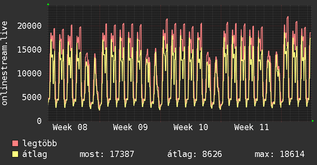Click the 0 y-axis tick label
The image size is (317, 165).
tap(39, 121)
